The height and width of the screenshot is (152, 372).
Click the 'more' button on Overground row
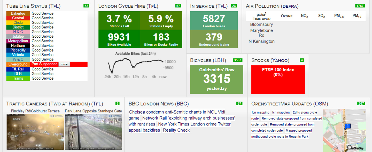pyautogui.click(x=64, y=64)
